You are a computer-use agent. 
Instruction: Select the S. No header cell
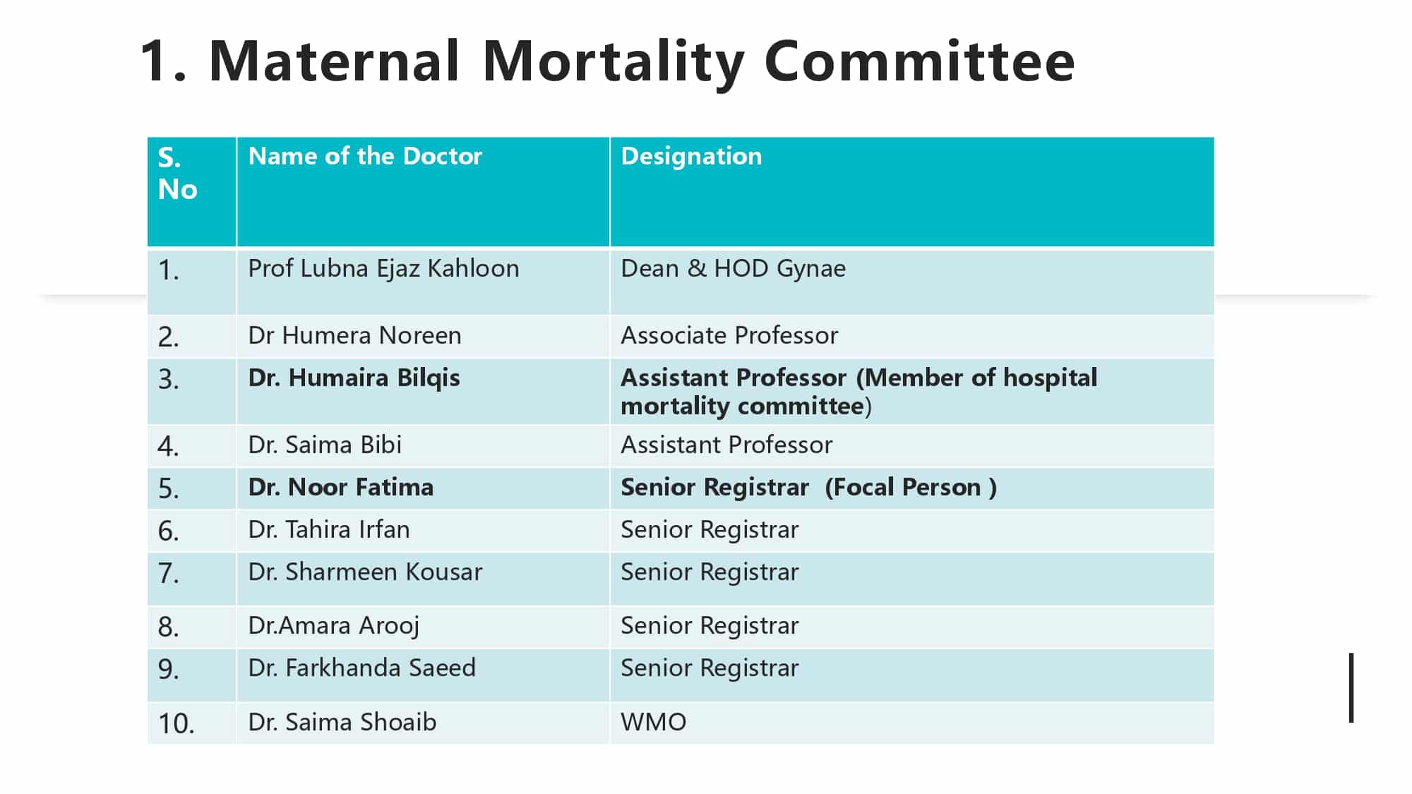[191, 192]
